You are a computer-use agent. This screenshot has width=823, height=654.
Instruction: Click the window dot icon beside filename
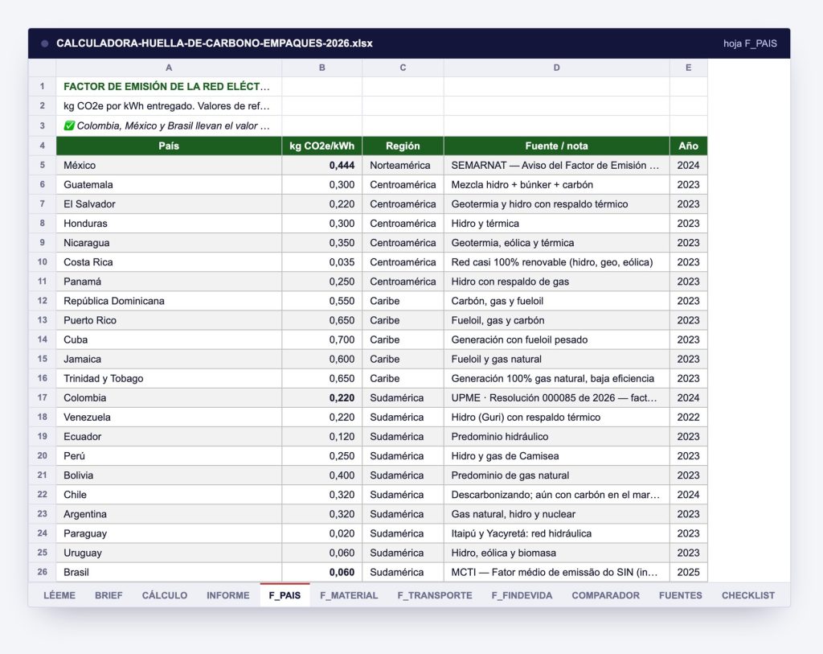pos(45,43)
